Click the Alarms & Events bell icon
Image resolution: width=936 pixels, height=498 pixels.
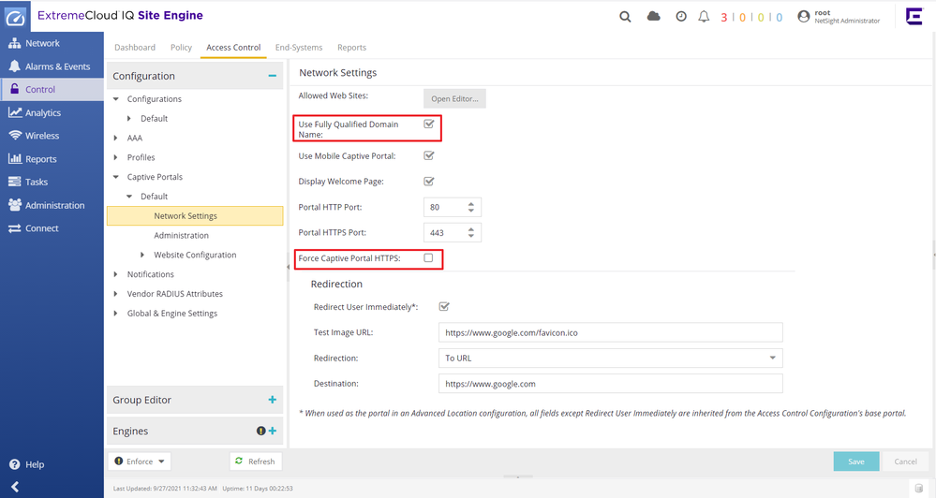pos(15,66)
